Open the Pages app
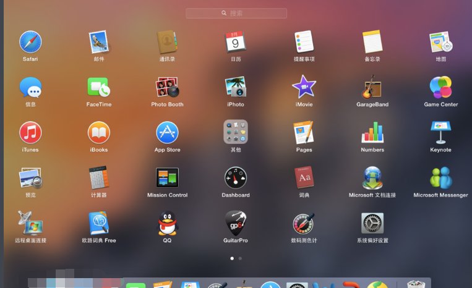This screenshot has width=472, height=288. click(x=304, y=132)
